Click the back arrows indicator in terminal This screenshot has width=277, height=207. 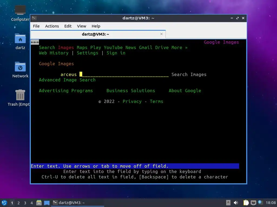(x=35, y=42)
